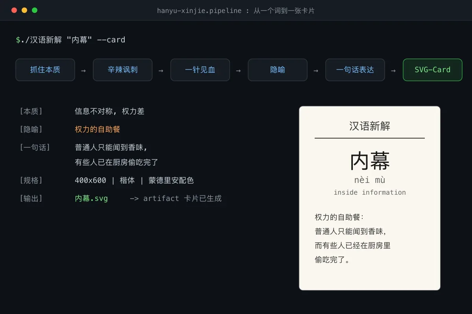Click the [本质] label
472x314 pixels.
point(31,111)
